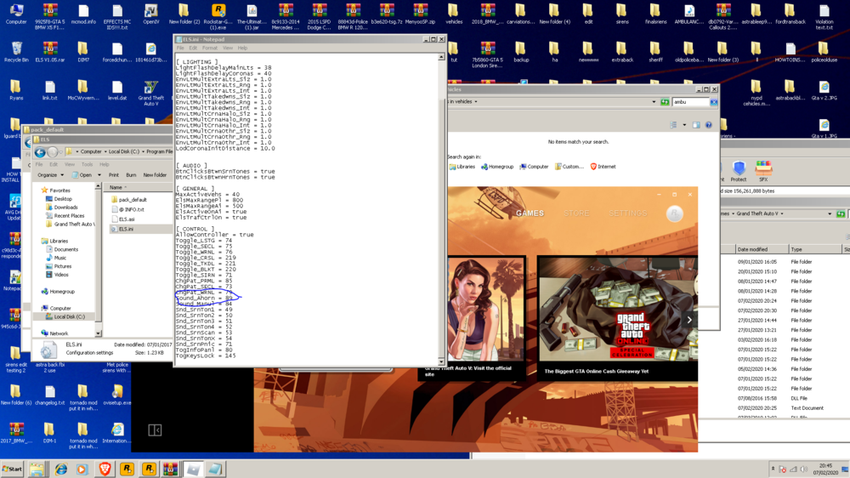Select the ELS V1.05.rar desktop archive

pyautogui.click(x=50, y=52)
